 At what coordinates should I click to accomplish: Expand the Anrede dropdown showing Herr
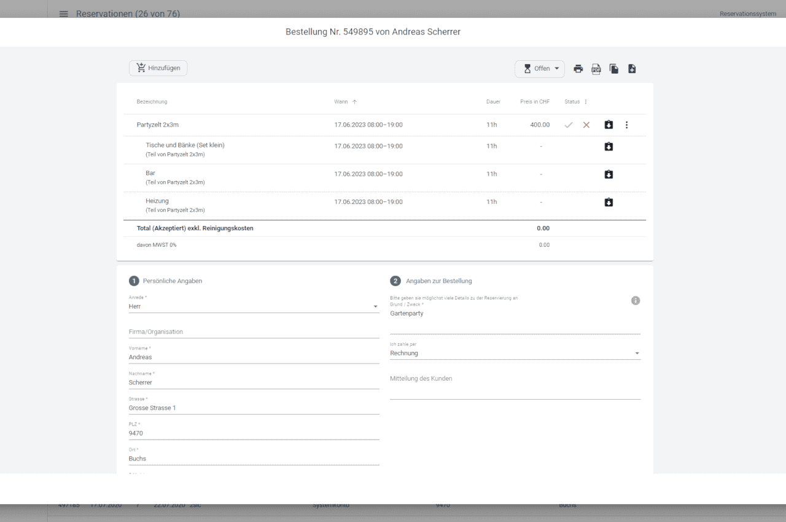point(375,306)
